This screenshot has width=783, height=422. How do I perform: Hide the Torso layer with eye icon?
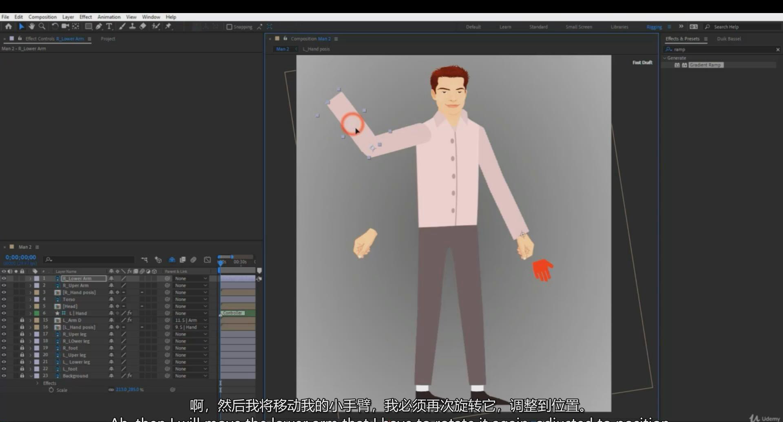[x=4, y=299]
